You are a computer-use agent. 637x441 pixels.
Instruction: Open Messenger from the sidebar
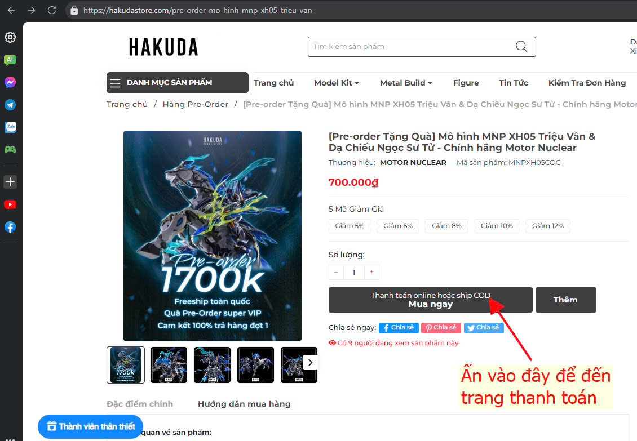[x=10, y=82]
